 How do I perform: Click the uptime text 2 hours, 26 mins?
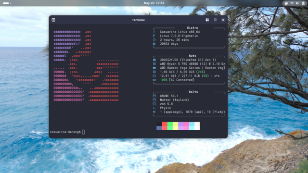[174, 40]
